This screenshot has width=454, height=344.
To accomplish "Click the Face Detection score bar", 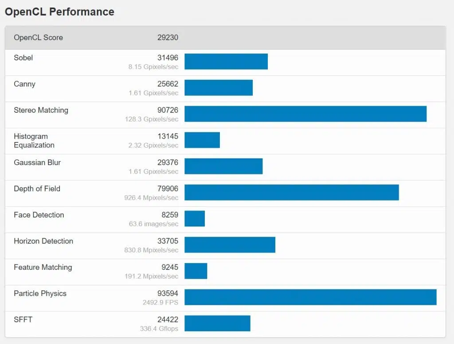I will [x=195, y=218].
